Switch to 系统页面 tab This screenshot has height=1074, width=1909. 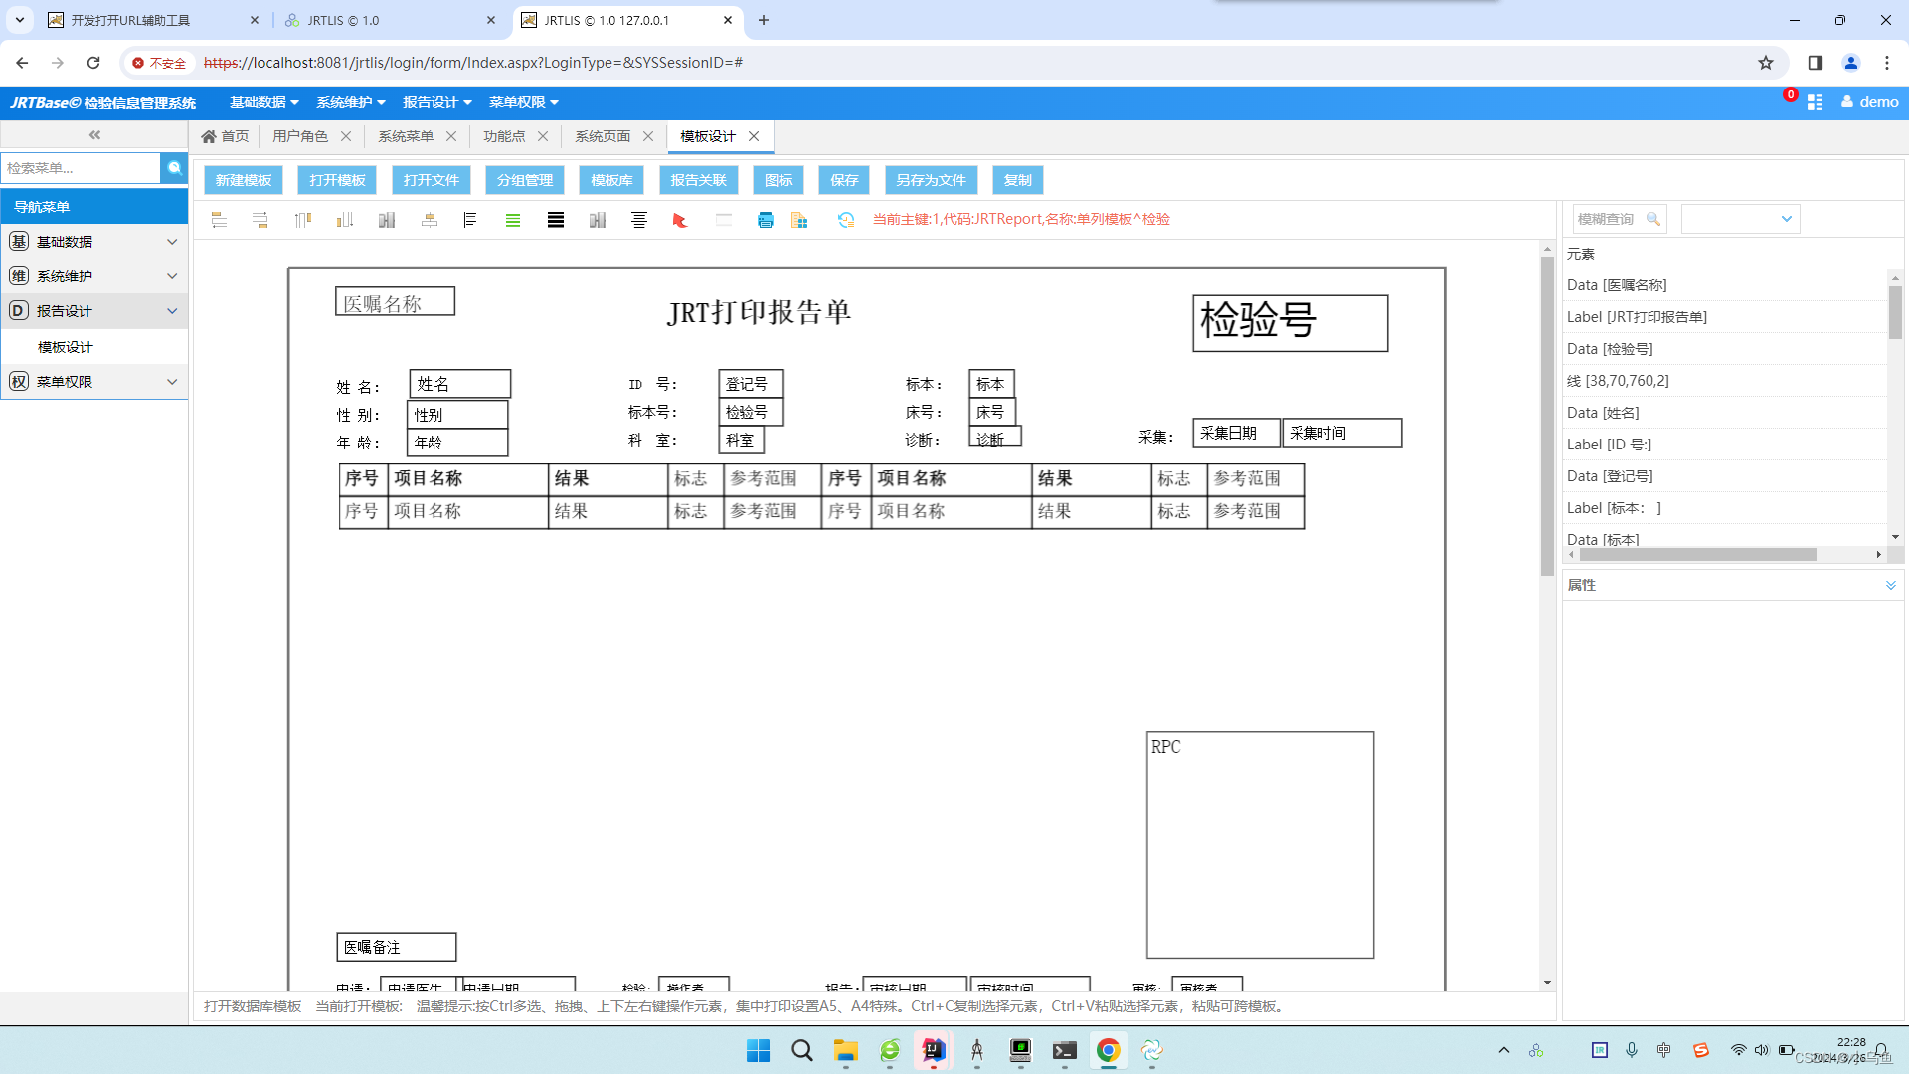point(603,136)
